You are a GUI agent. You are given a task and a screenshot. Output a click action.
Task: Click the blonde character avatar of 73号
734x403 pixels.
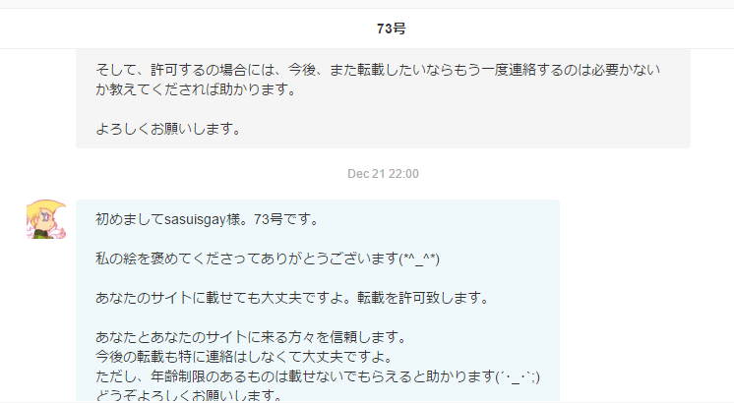click(x=46, y=219)
